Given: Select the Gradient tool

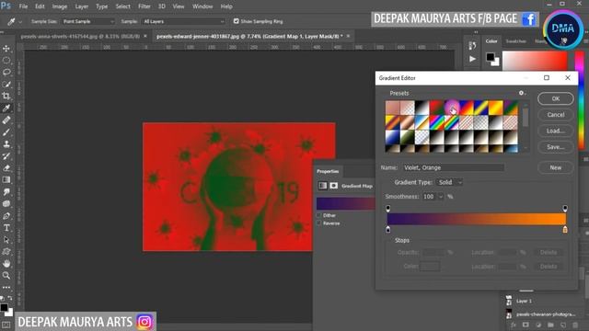Looking at the screenshot, I should point(6,180).
